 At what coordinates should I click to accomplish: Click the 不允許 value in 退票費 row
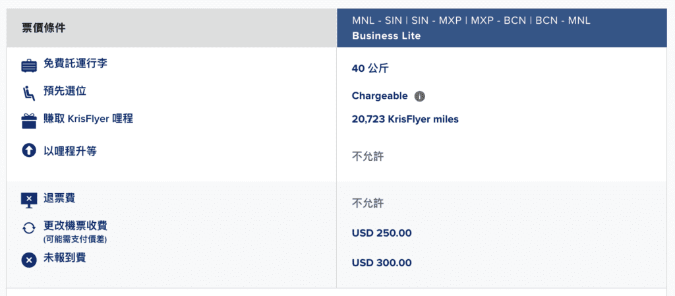click(368, 203)
